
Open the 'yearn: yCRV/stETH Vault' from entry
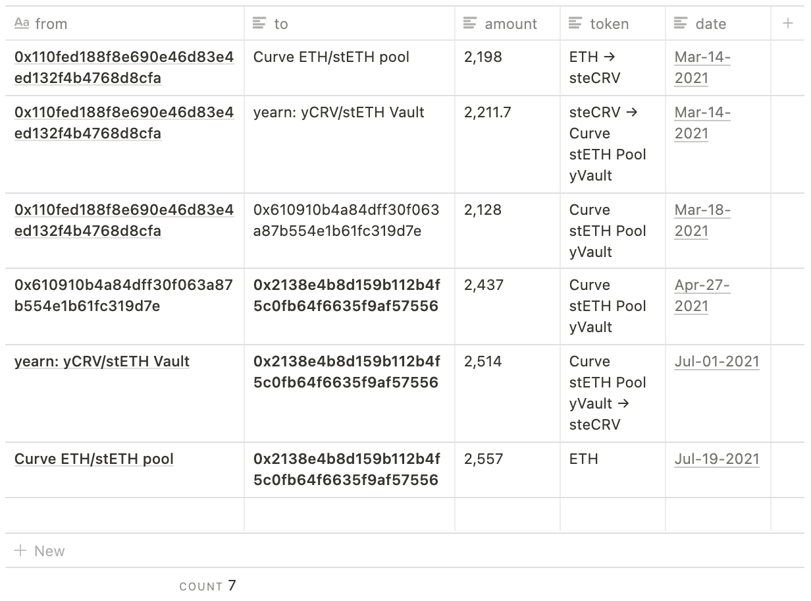click(102, 362)
